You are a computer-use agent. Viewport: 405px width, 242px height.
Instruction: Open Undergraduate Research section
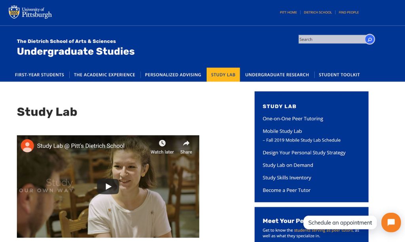tap(277, 74)
